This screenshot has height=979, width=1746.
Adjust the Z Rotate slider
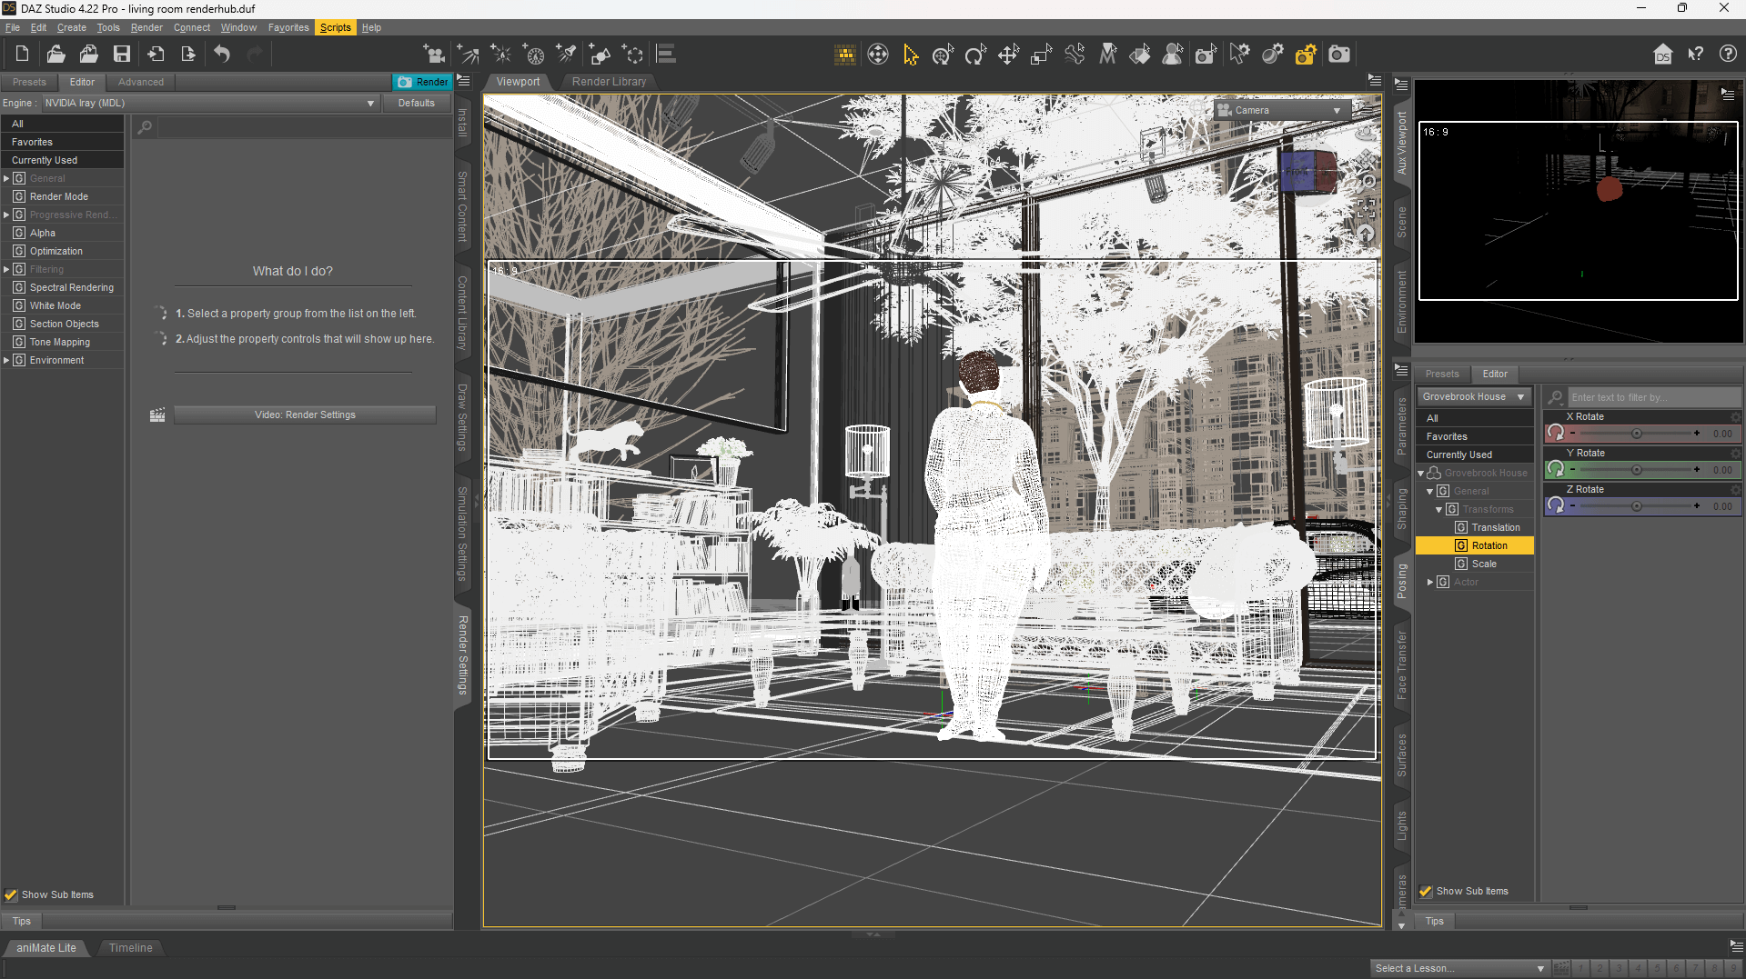[x=1636, y=506]
